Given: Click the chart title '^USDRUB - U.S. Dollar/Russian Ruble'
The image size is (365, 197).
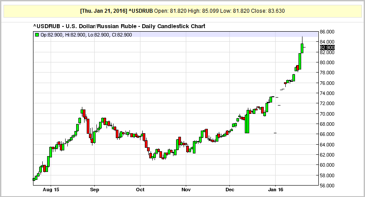Looking at the screenshot, I should 85,26.
